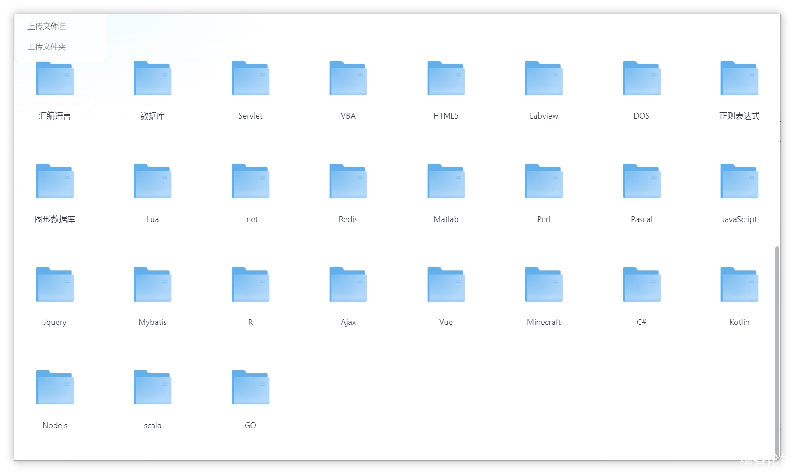
Task: Select the JavaScript folder icon
Action: point(739,182)
